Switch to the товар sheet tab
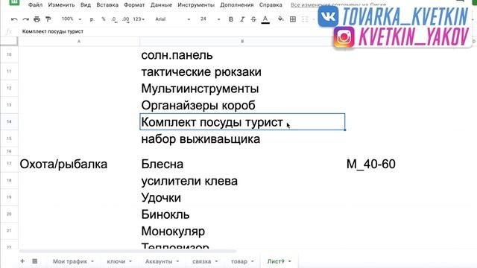The height and width of the screenshot is (268, 477). point(238,261)
